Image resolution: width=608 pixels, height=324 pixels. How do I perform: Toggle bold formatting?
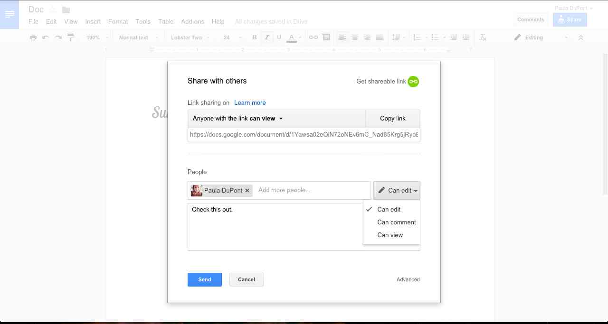[x=254, y=37]
